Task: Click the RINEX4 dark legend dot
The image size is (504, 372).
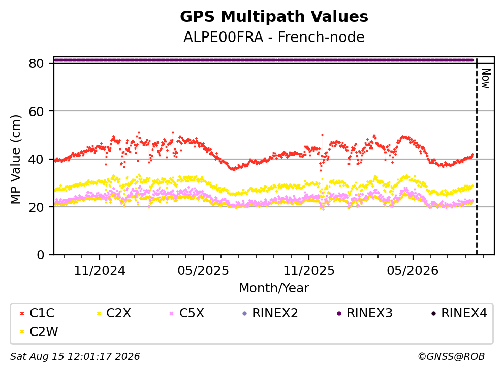Action: 433,313
